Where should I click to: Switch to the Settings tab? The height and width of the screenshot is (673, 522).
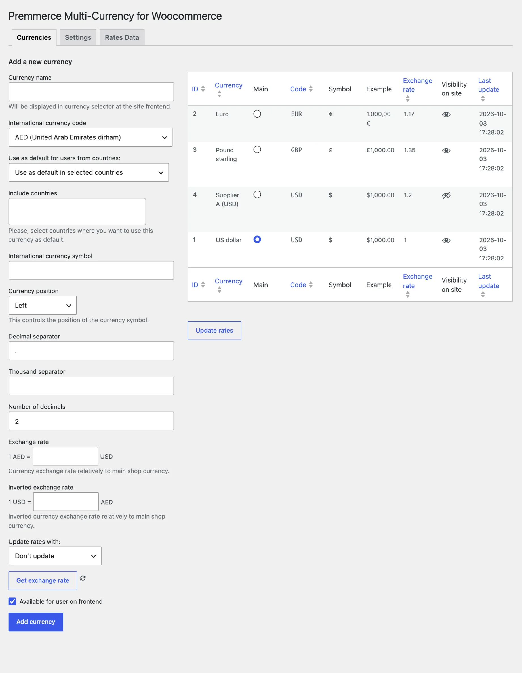pos(78,37)
